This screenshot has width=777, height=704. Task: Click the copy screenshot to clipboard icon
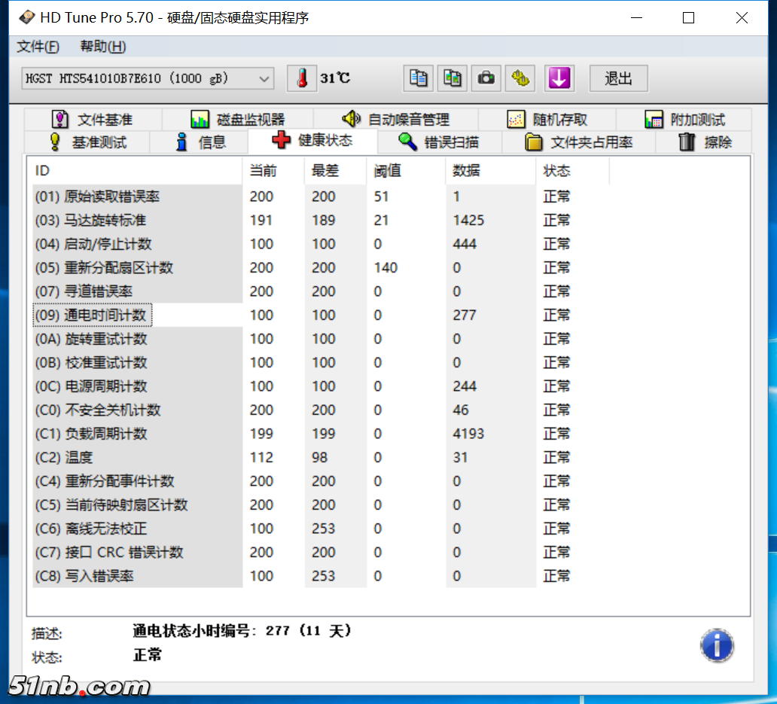(452, 78)
